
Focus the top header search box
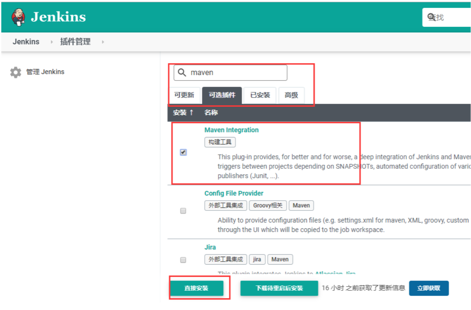point(446,17)
